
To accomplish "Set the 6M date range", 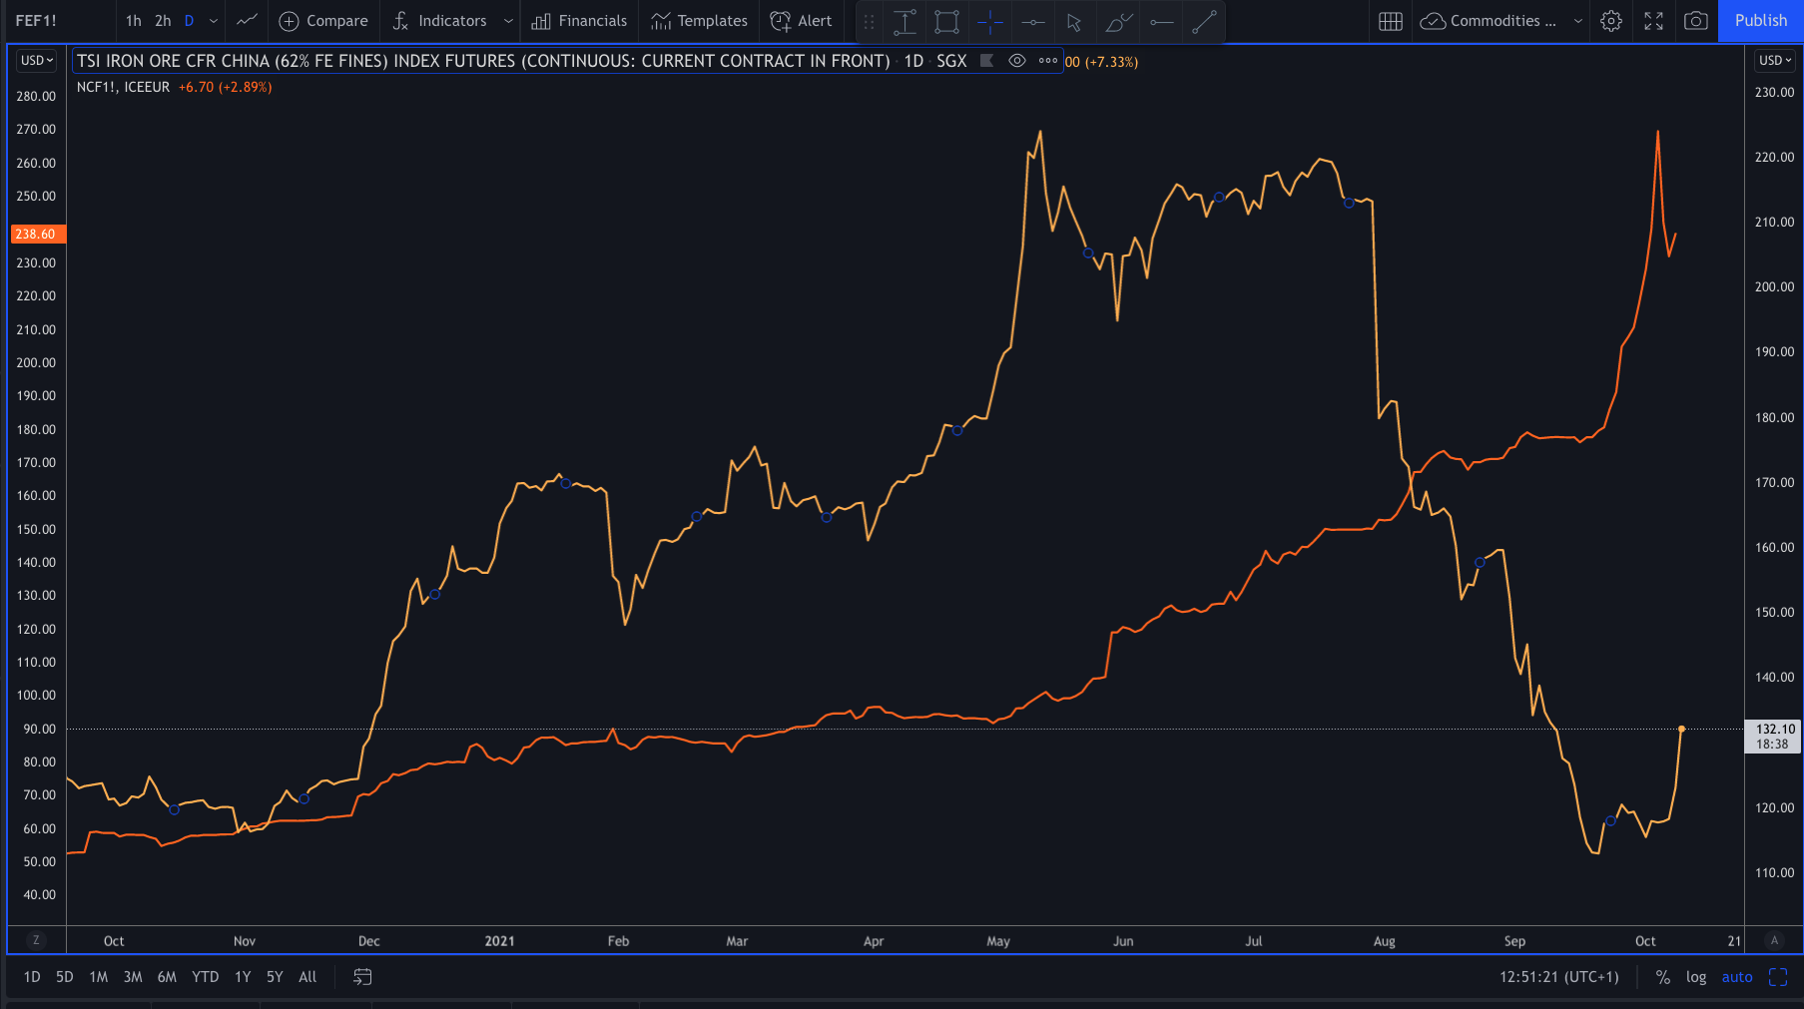I will (167, 977).
